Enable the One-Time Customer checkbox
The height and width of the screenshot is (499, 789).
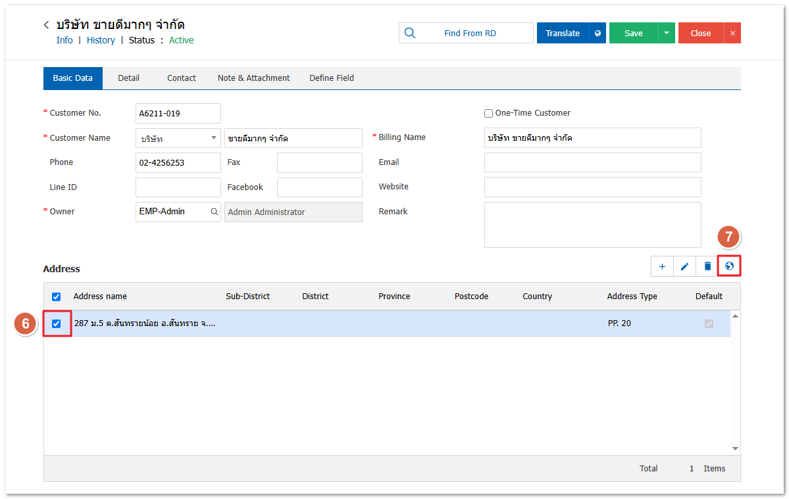(488, 113)
